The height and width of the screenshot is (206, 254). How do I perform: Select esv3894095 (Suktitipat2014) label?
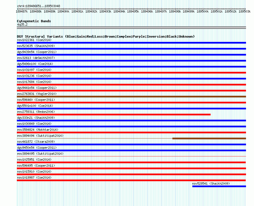tap(40, 154)
